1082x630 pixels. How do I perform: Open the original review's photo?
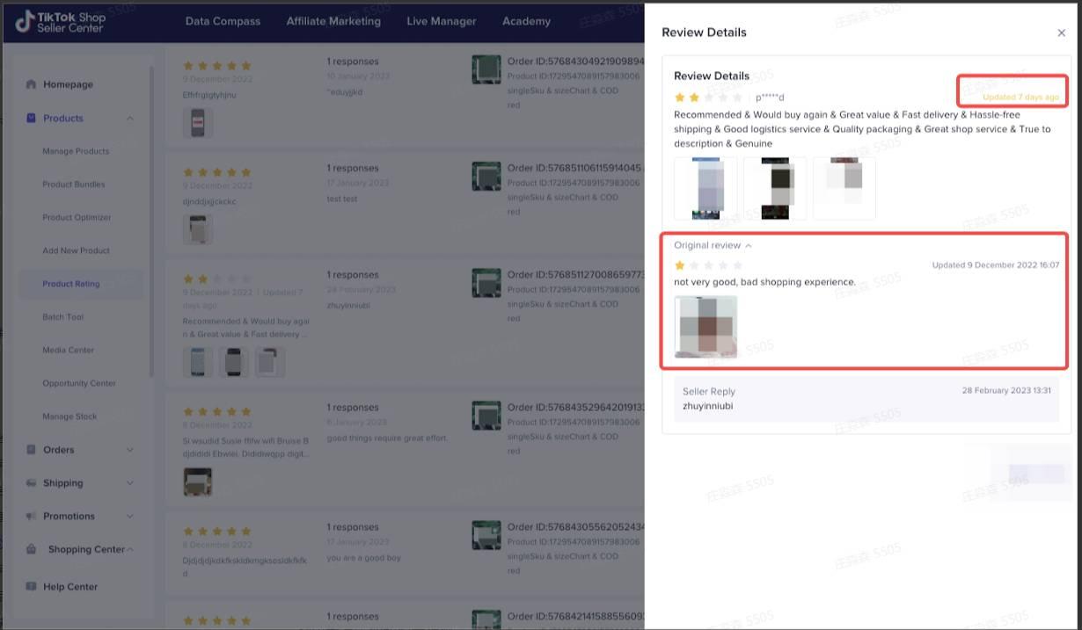point(705,327)
